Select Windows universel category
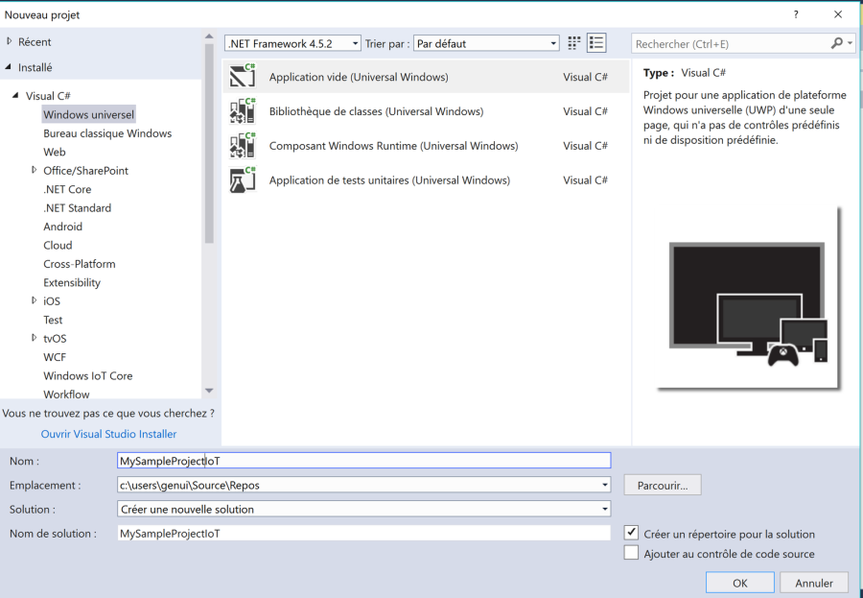The width and height of the screenshot is (863, 598). click(88, 114)
